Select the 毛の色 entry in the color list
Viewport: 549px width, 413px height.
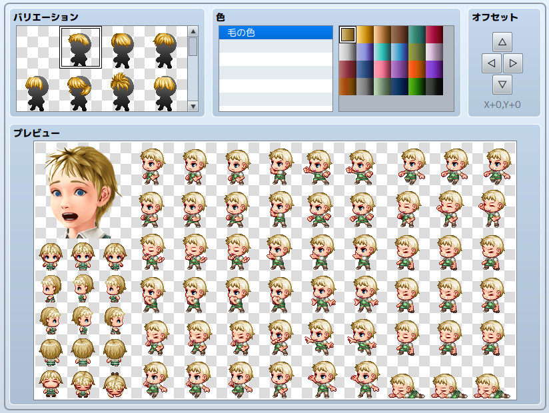point(275,32)
